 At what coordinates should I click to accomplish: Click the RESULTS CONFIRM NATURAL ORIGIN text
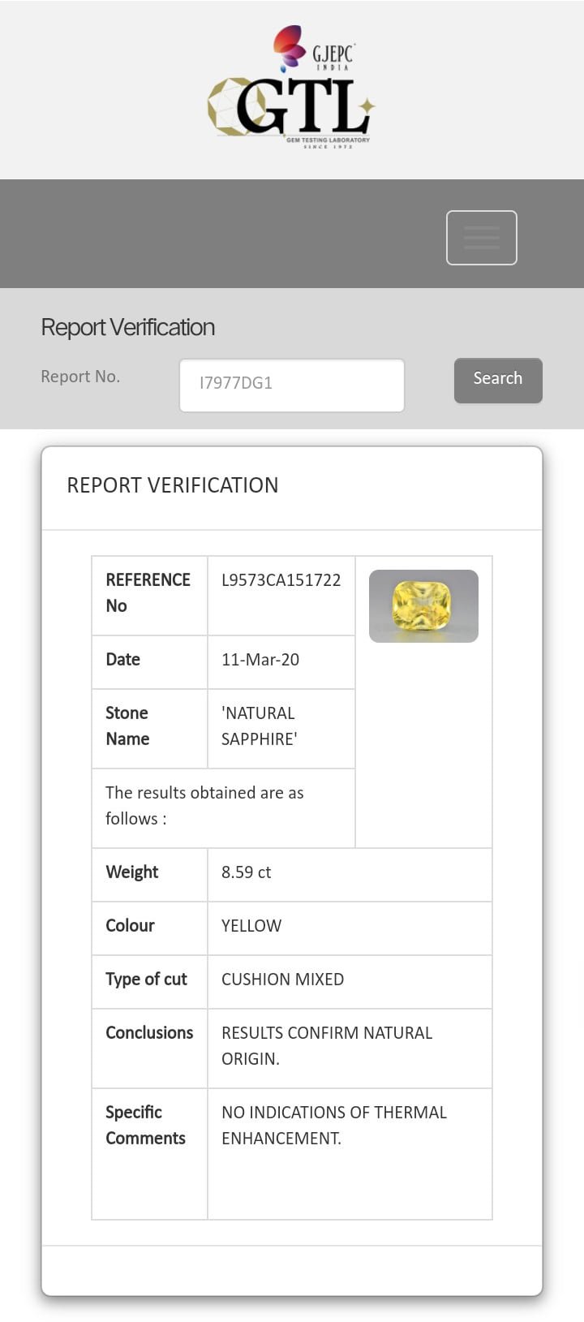326,1045
